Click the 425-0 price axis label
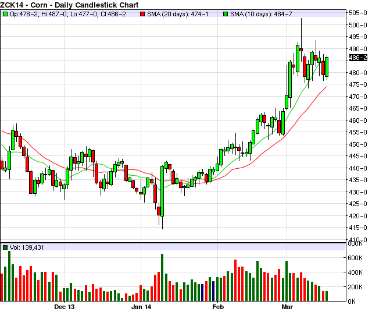This screenshot has height=312, width=372. click(358, 204)
